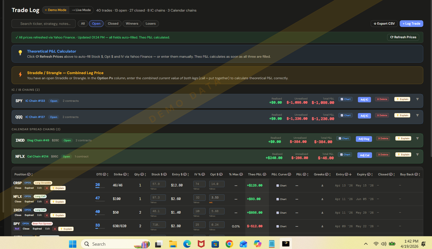Screen dimensions: 432x249
Task: Click info icon next to Theo P&L header
Action: (265, 174)
